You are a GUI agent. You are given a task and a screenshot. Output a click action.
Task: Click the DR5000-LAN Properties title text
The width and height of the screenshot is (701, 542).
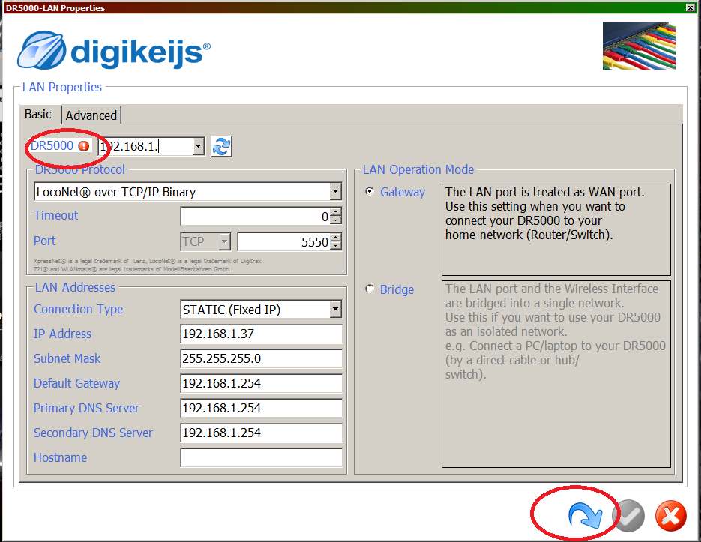click(x=55, y=8)
